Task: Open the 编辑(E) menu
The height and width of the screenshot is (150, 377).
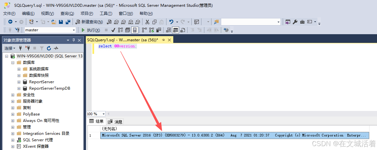Action: (28, 14)
